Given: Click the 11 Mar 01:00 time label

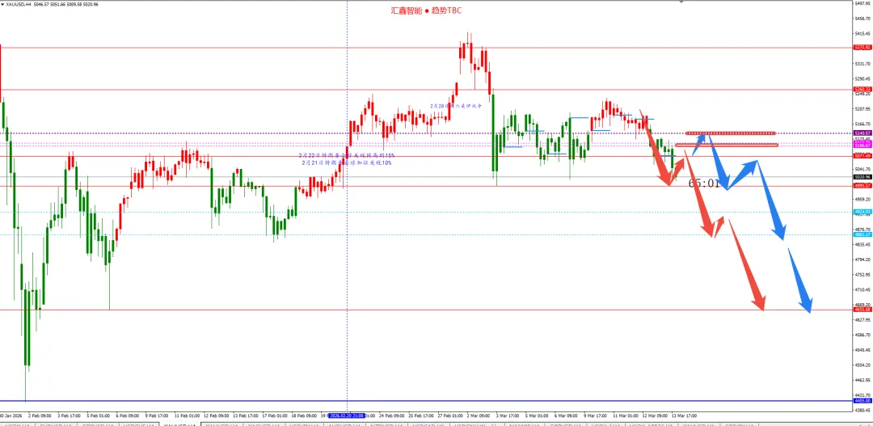Looking at the screenshot, I should click(626, 415).
